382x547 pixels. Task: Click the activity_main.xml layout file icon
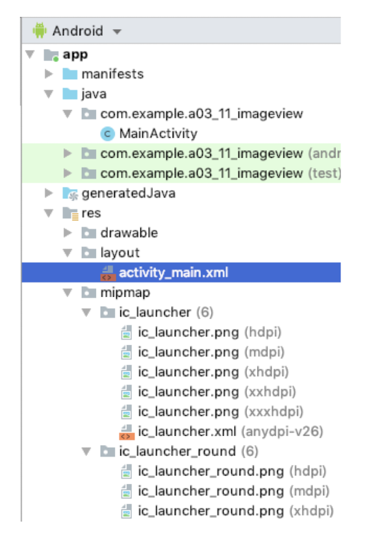click(x=108, y=273)
